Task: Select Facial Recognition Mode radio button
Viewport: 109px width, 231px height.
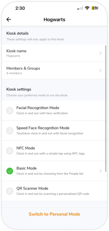Action: coord(10,110)
